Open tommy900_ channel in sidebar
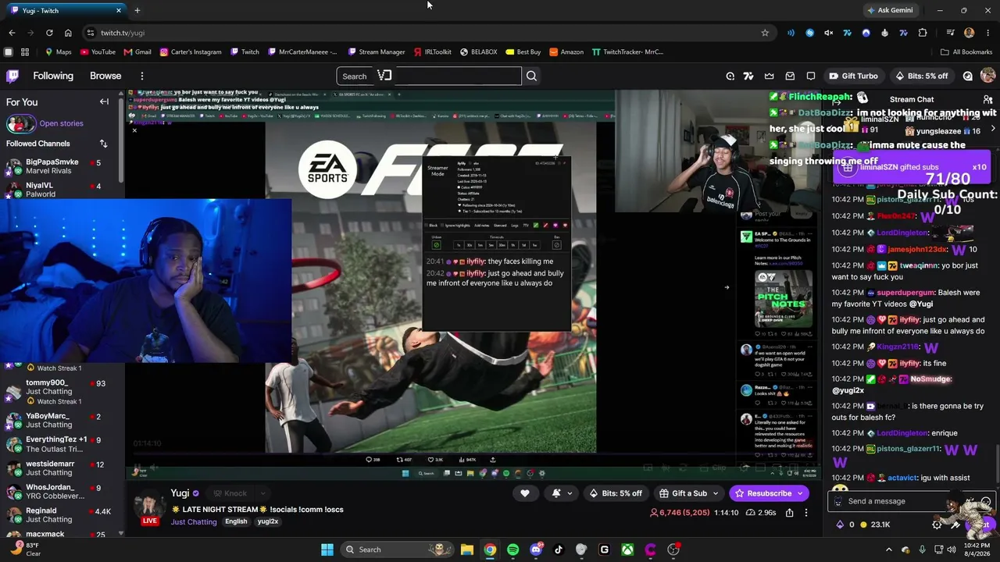 click(62, 387)
